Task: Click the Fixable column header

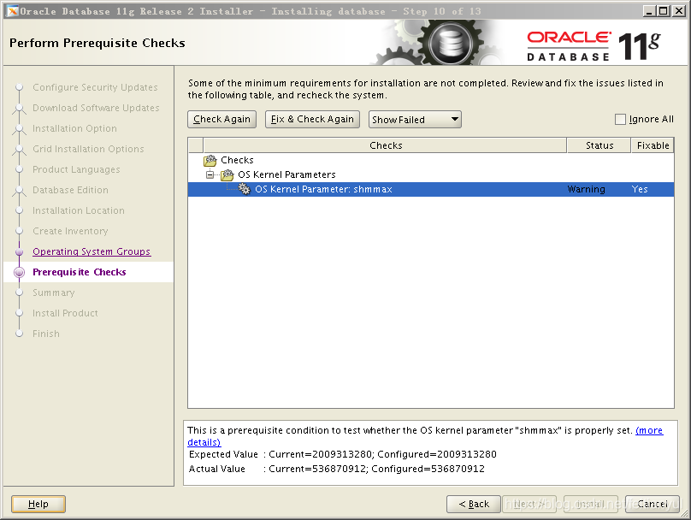Action: (x=653, y=145)
